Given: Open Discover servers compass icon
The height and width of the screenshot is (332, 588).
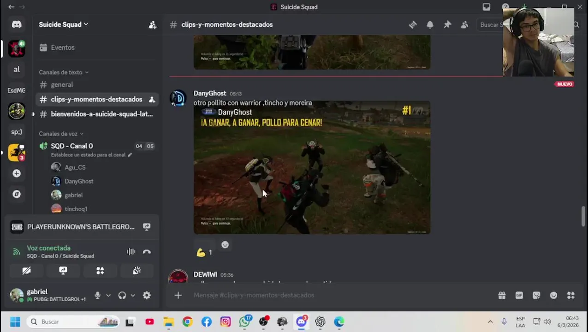Looking at the screenshot, I should click(17, 194).
